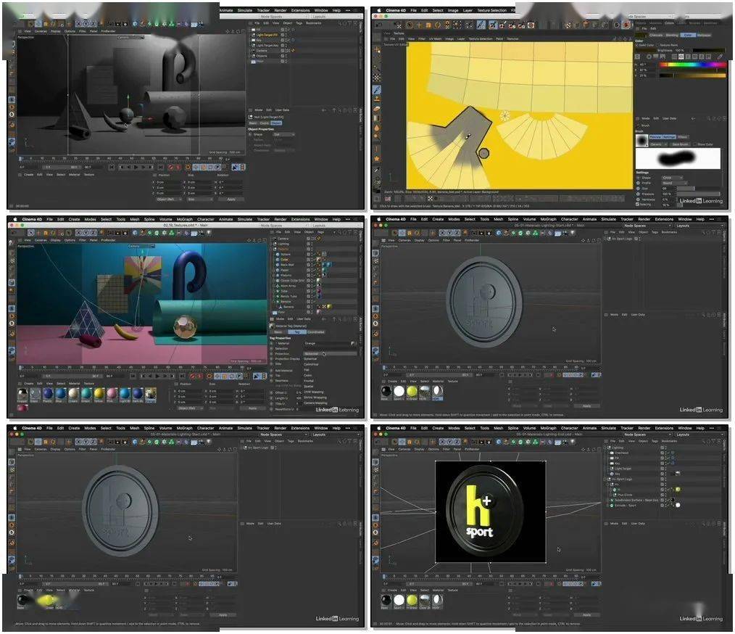Select Texture Paint radio in top-right window
735x634 pixels.
click(657, 45)
